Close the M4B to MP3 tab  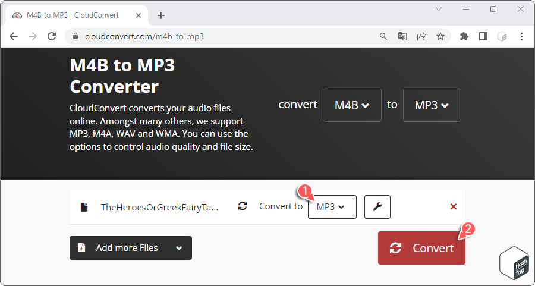coord(138,15)
